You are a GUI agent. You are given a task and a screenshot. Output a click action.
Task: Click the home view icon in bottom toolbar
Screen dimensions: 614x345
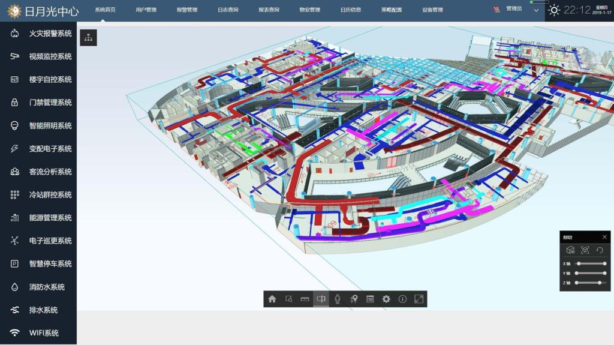(272, 299)
